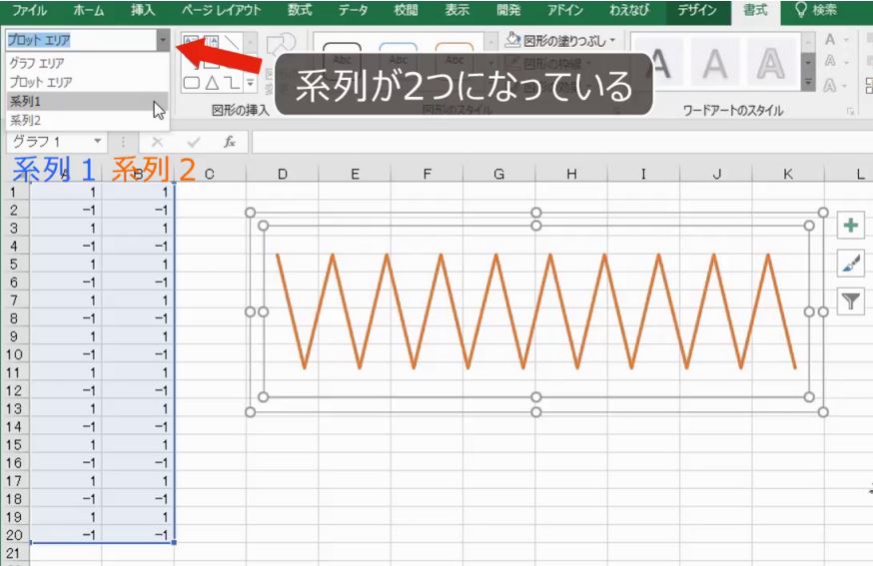Screen dimensions: 873x566
Task: Select the line shape in shapes gallery
Action: 233,42
